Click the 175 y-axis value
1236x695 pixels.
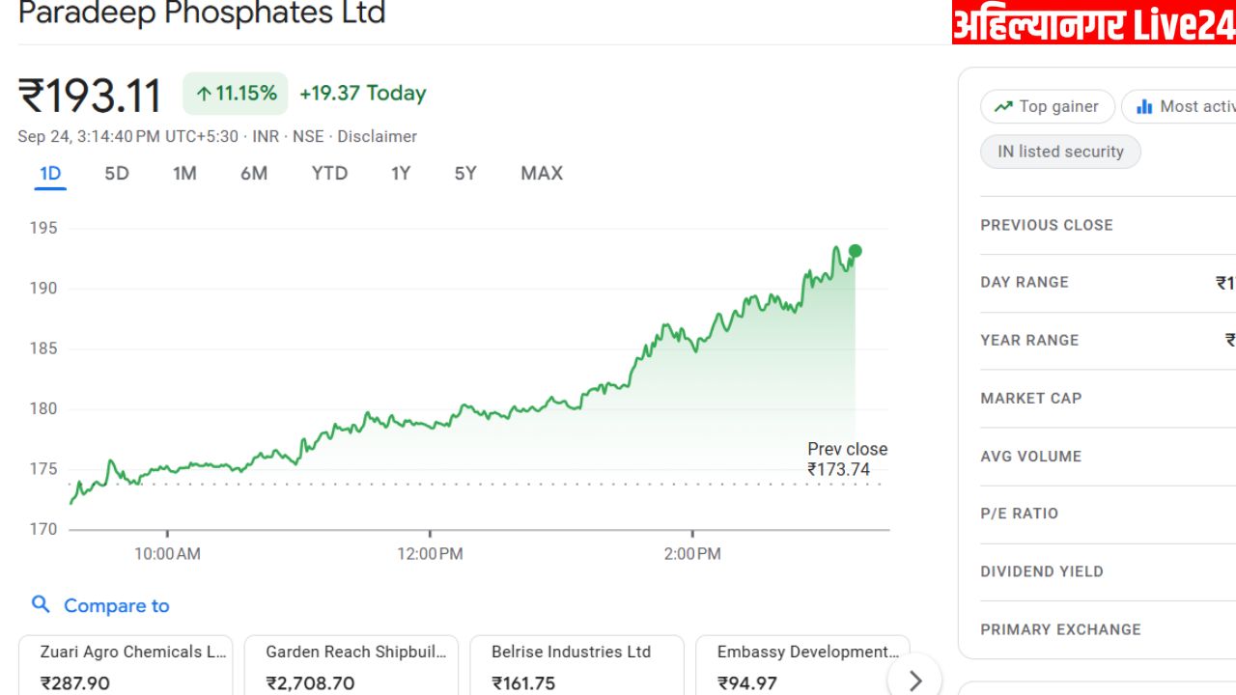click(42, 469)
